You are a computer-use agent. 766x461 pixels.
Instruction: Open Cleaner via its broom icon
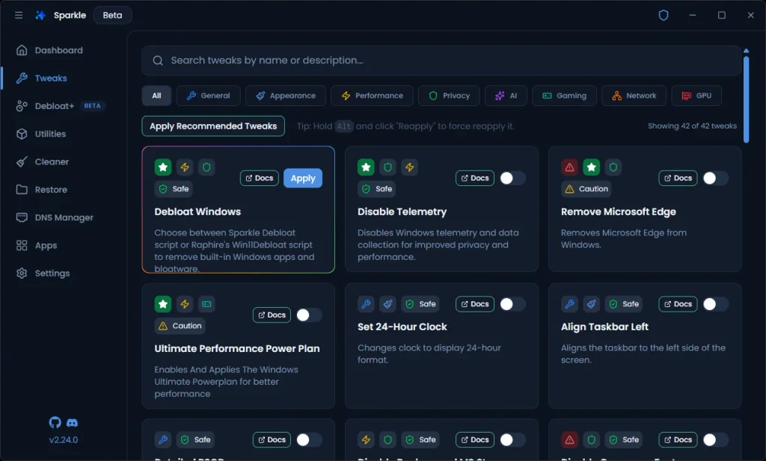click(22, 161)
